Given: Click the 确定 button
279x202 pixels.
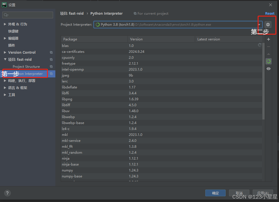Looking at the screenshot, I should point(215,193).
